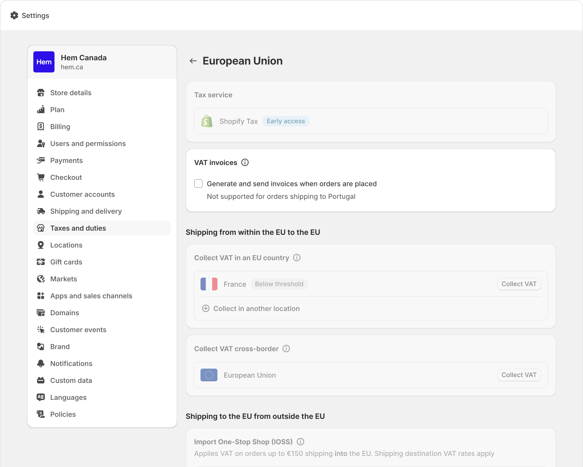The height and width of the screenshot is (467, 583).
Task: Click the Plan icon in sidebar
Action: pyautogui.click(x=41, y=110)
